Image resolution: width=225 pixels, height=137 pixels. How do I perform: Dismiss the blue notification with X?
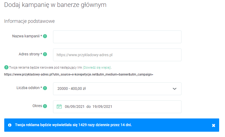[213, 125]
